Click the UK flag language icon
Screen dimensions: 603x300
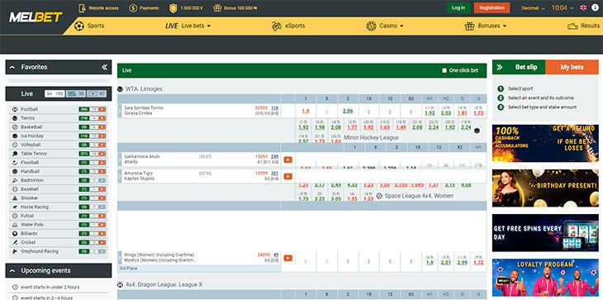[583, 7]
